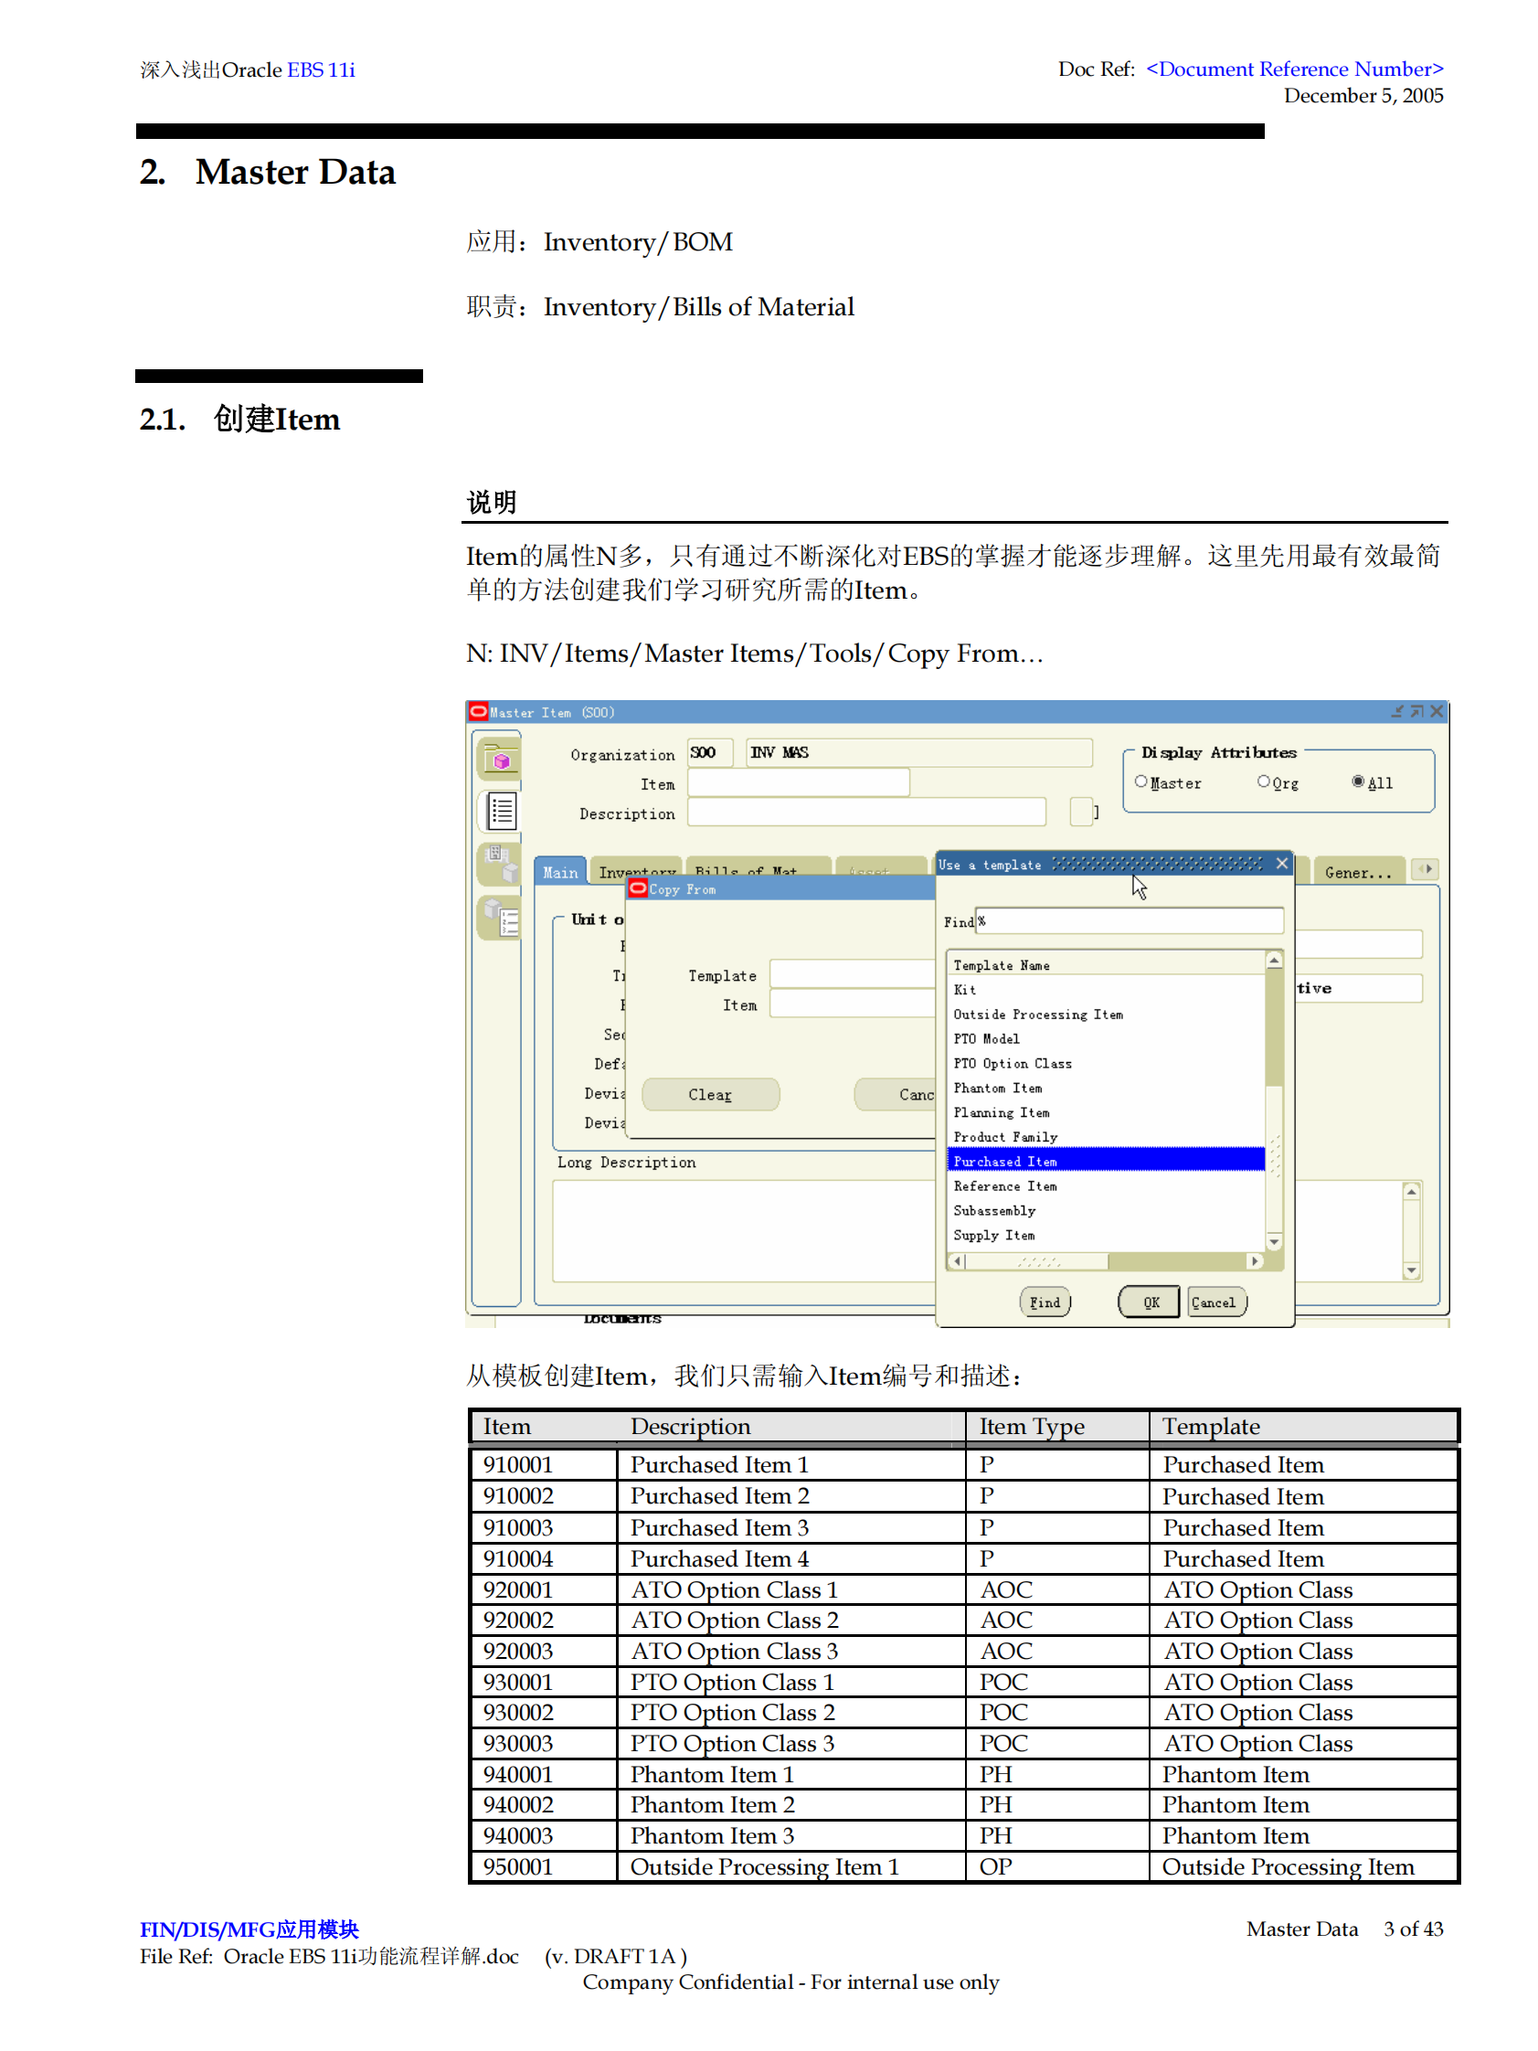Click the Oracle icon on the Copy From dialog
The height and width of the screenshot is (2051, 1538).
(x=640, y=888)
